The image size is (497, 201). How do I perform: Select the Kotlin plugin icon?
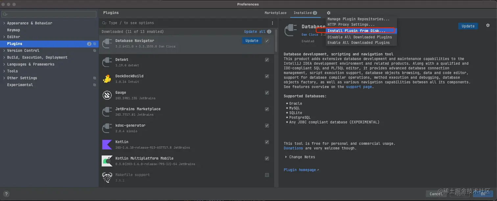point(107,144)
